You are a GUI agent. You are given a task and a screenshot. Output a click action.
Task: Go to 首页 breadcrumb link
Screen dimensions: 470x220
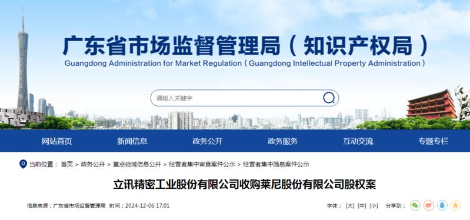pos(67,164)
